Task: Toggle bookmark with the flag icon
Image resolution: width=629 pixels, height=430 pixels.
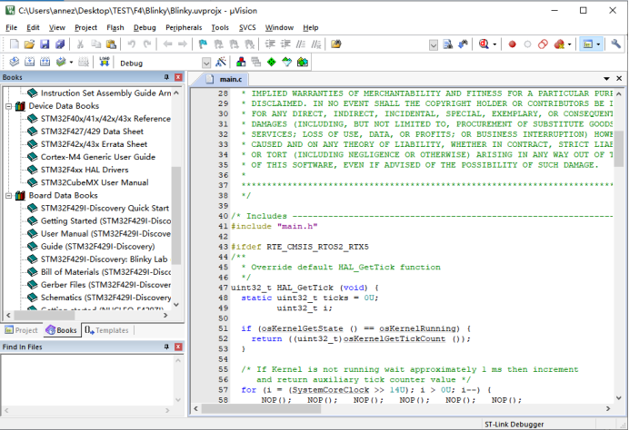Action: (203, 44)
